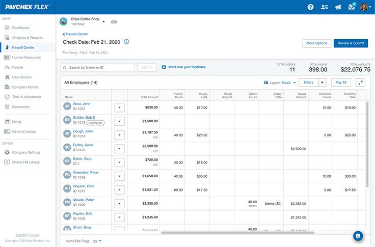Open the Items Per Page 25 dropdown
375x247 pixels.
(x=97, y=241)
